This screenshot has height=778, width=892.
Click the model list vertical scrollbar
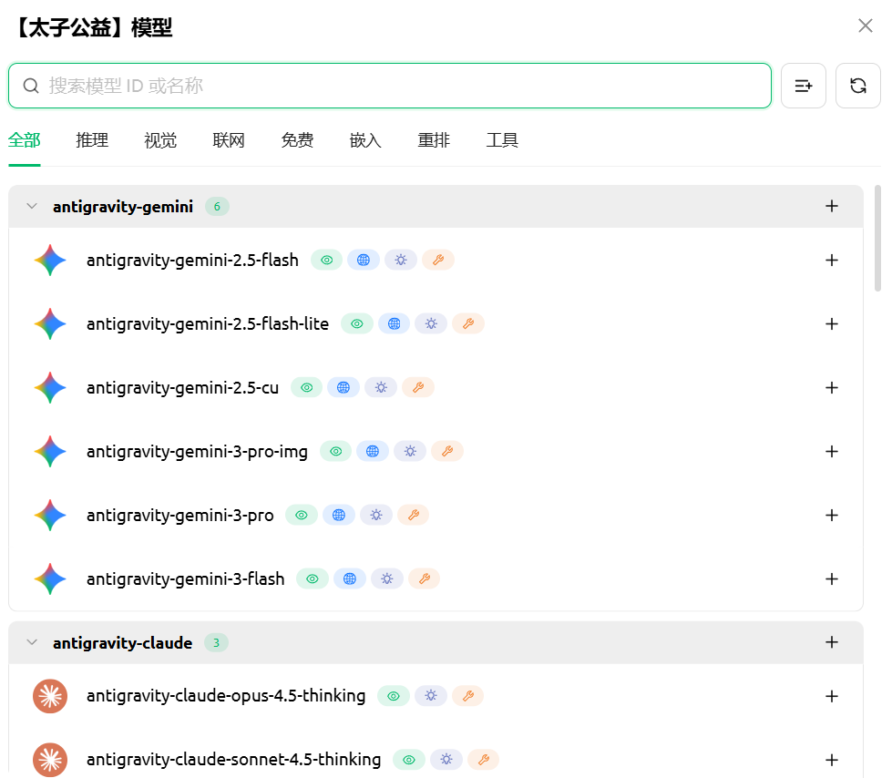(x=877, y=239)
